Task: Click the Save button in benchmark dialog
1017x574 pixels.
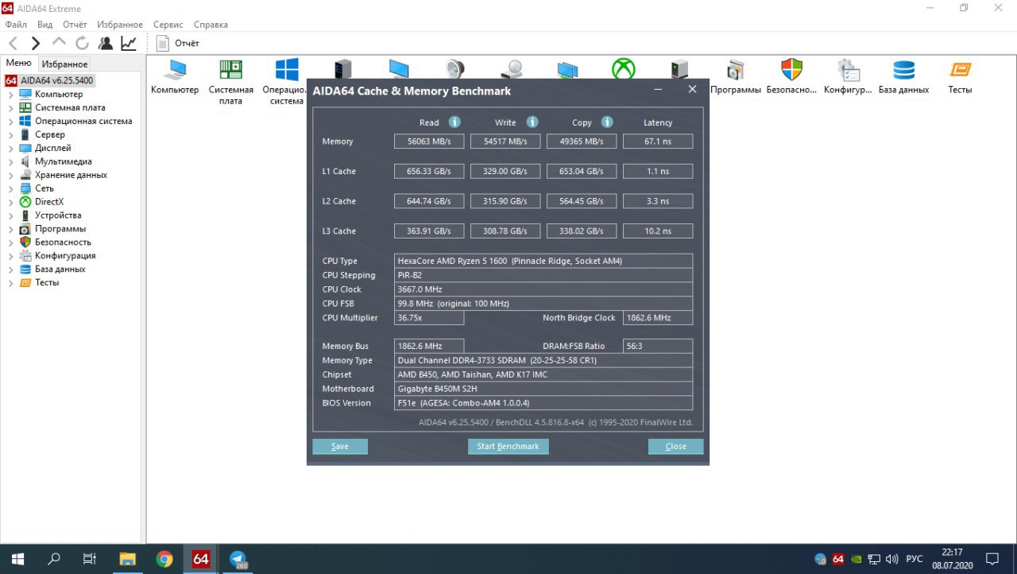Action: point(340,446)
